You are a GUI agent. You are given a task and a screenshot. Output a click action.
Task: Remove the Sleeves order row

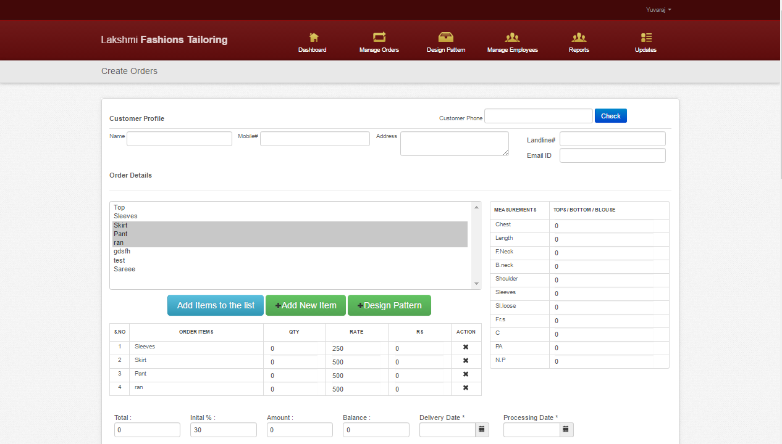[466, 347]
